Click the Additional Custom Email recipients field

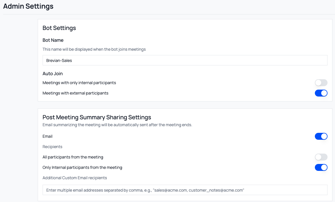(x=185, y=190)
